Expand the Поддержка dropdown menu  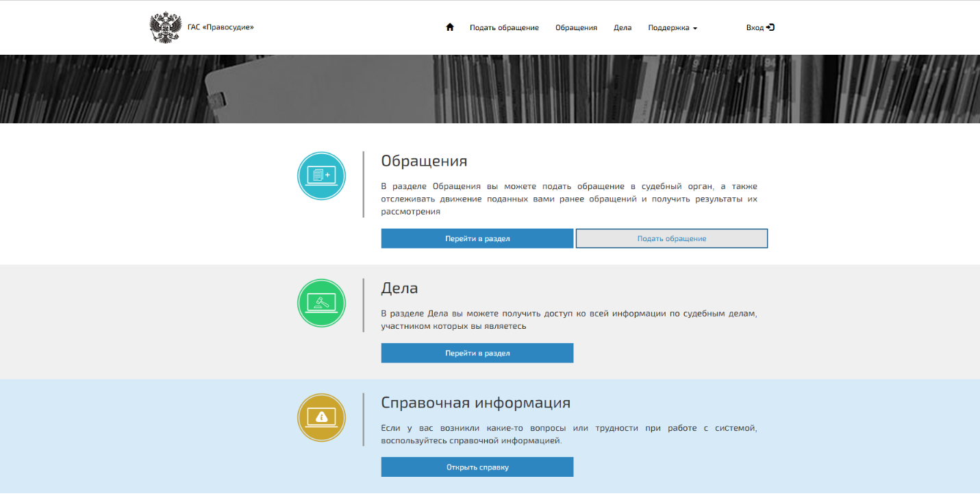(672, 28)
